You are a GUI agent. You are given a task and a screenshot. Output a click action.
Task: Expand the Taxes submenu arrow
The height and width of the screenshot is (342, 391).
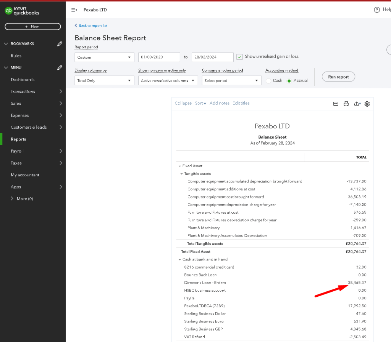[61, 163]
